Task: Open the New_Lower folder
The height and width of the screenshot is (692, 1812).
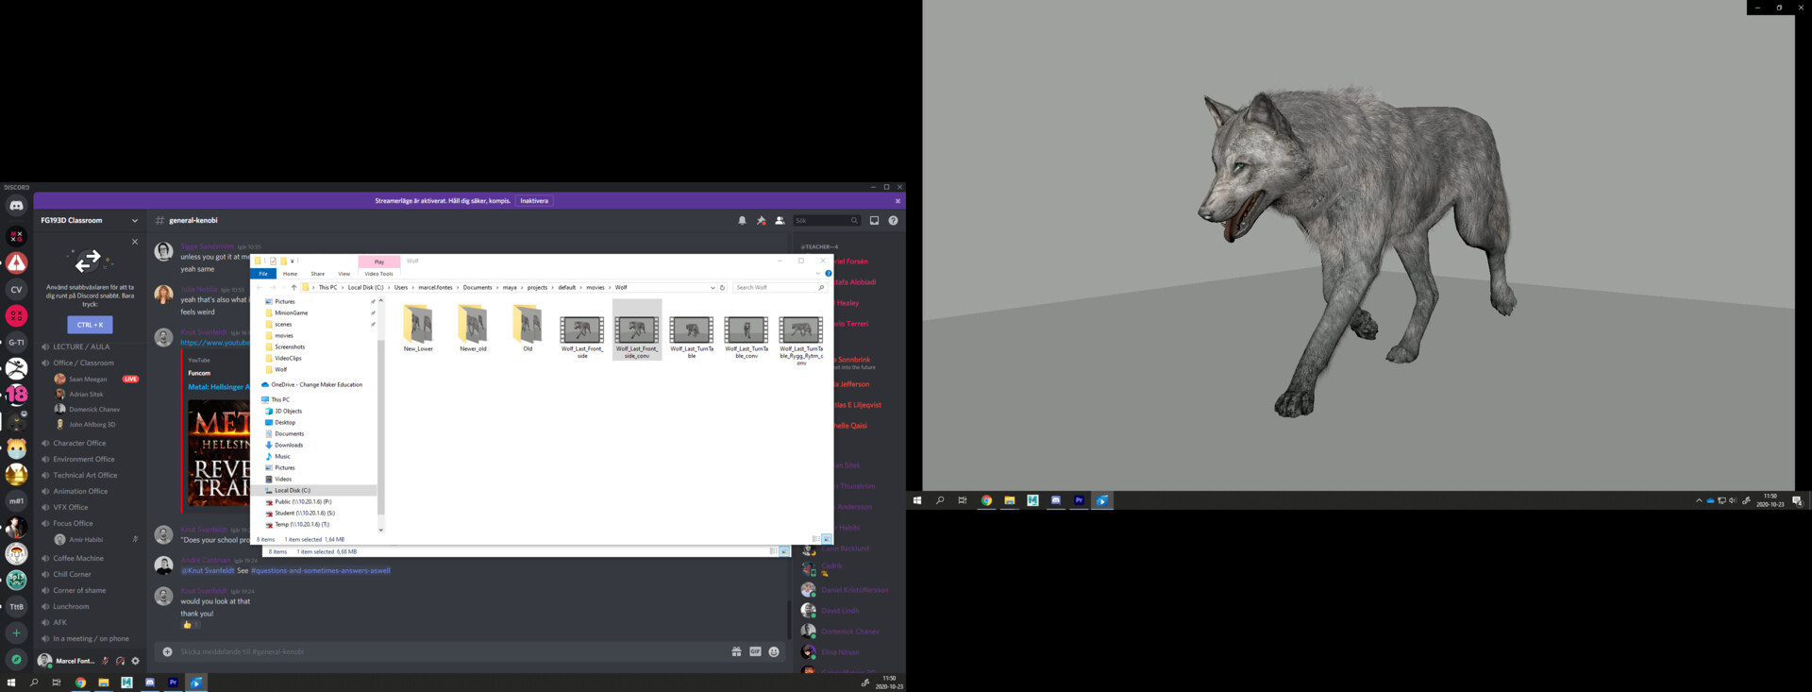Action: [418, 329]
